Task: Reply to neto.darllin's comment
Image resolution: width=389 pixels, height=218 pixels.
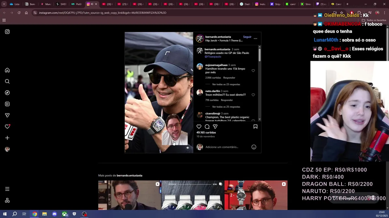Action: pyautogui.click(x=227, y=100)
